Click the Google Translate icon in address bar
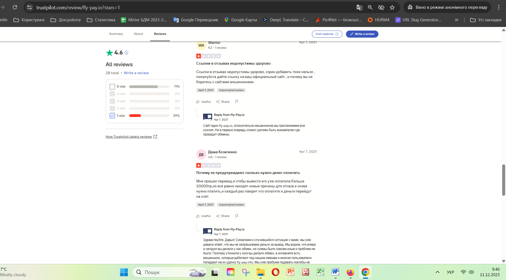 click(359, 7)
